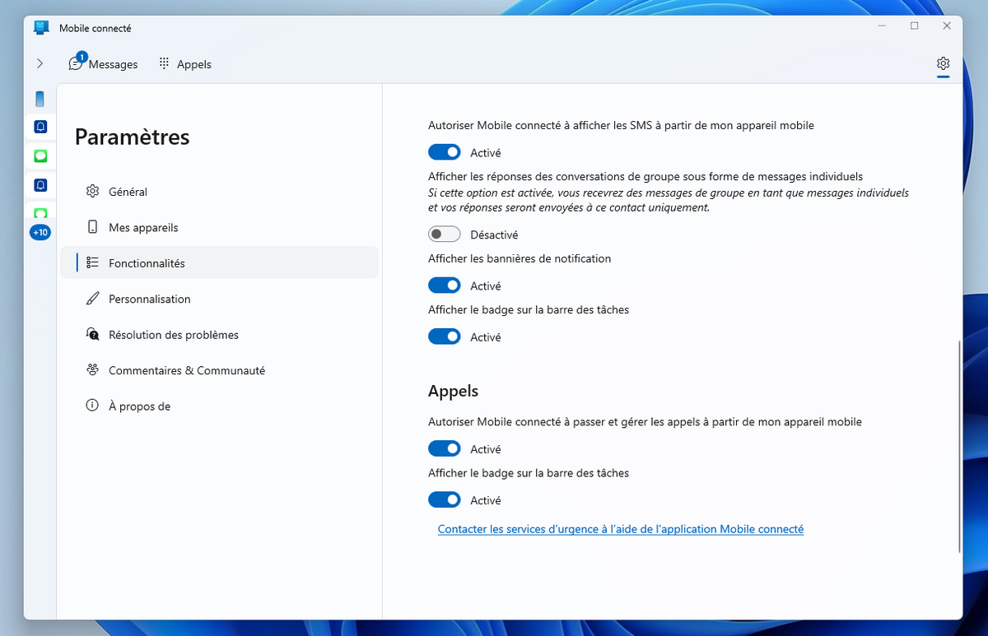Click the icon beside Résolution des problèmes
The height and width of the screenshot is (636, 988).
(x=92, y=335)
